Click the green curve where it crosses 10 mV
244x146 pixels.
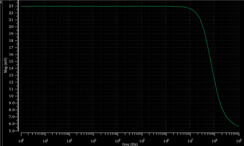217,96
